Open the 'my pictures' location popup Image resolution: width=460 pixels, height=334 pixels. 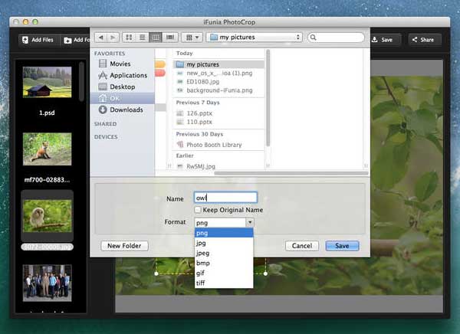255,38
